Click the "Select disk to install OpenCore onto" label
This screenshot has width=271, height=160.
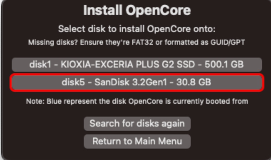coord(137,29)
